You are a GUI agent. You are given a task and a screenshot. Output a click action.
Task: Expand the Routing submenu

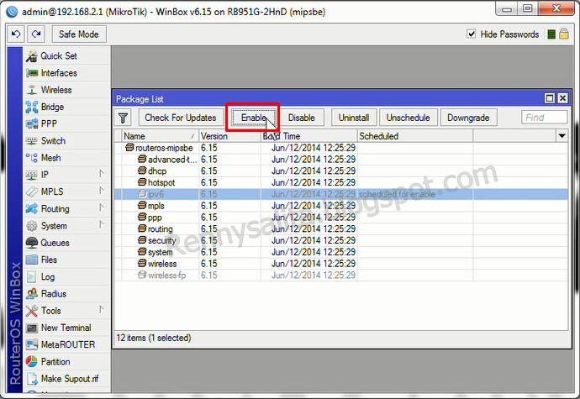pos(101,207)
